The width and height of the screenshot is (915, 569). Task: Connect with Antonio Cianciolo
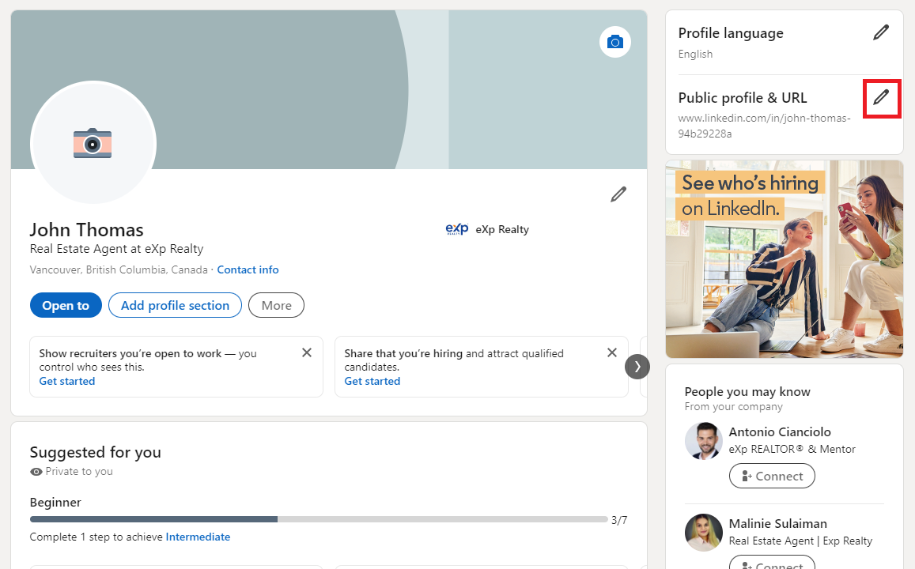tap(772, 476)
